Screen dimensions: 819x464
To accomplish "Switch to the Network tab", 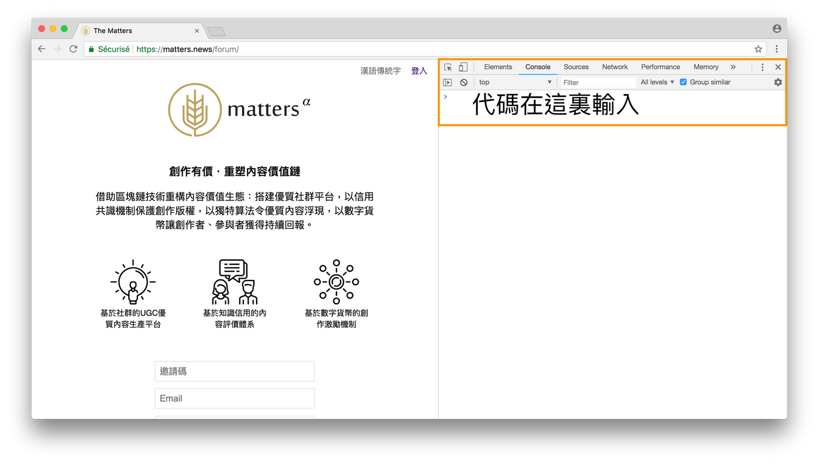I will pos(615,67).
